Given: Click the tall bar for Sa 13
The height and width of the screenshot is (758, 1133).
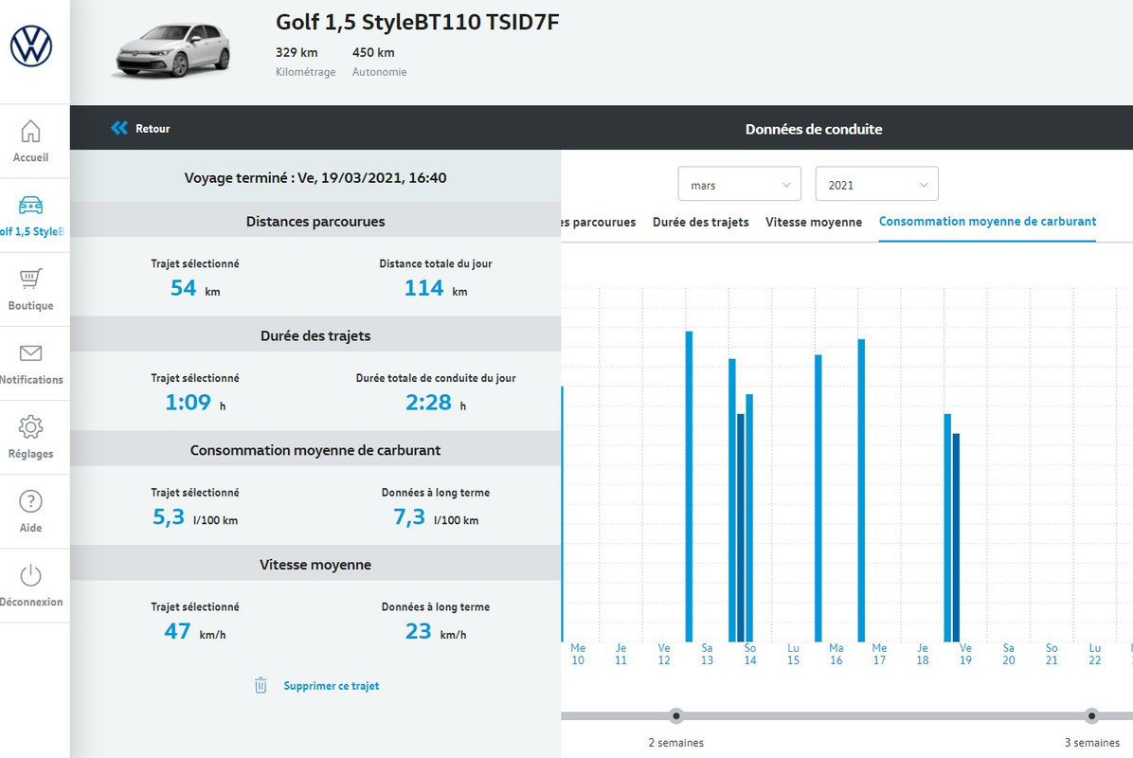Looking at the screenshot, I should click(689, 486).
